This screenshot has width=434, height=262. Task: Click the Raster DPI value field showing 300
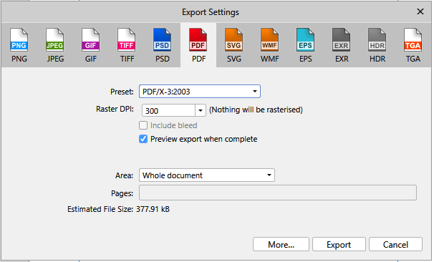(x=168, y=111)
